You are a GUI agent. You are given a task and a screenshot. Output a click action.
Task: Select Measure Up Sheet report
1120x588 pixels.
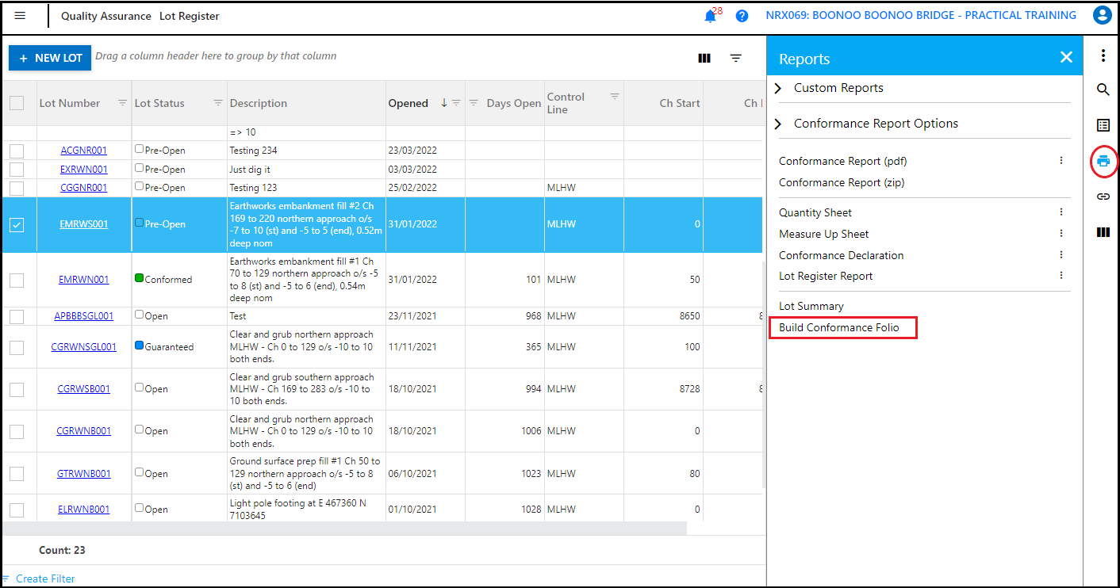(x=823, y=234)
